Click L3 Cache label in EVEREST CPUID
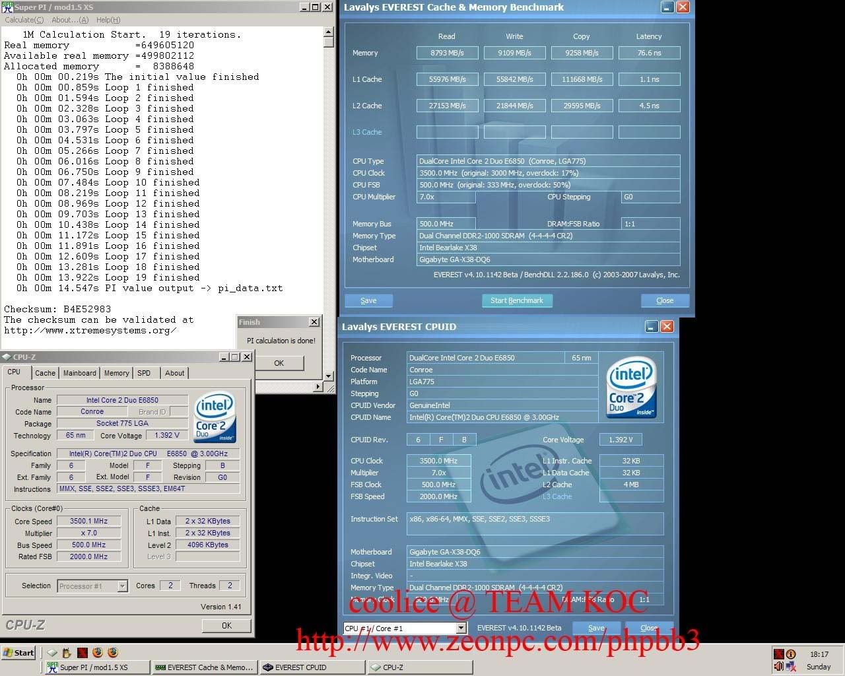Viewport: 845px width, 676px height. (x=557, y=496)
